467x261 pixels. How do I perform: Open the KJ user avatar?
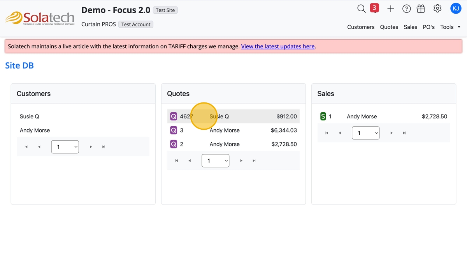click(456, 8)
